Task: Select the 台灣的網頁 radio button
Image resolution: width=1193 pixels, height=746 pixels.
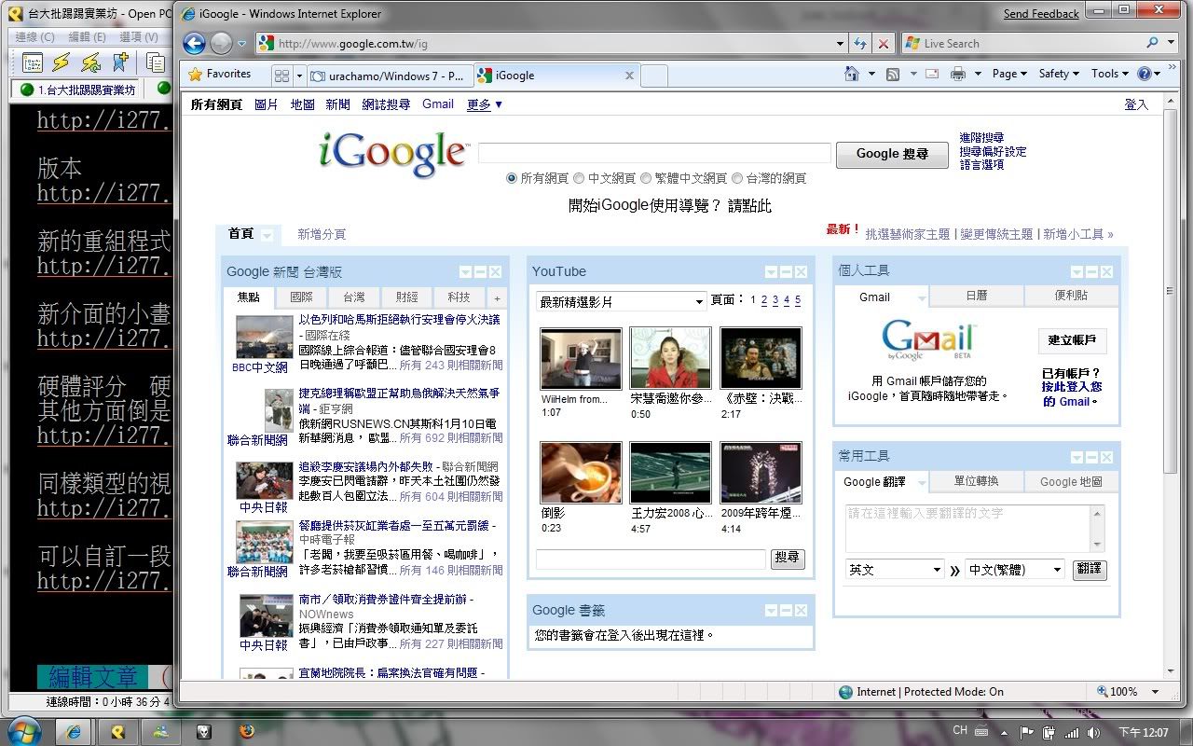Action: 737,178
